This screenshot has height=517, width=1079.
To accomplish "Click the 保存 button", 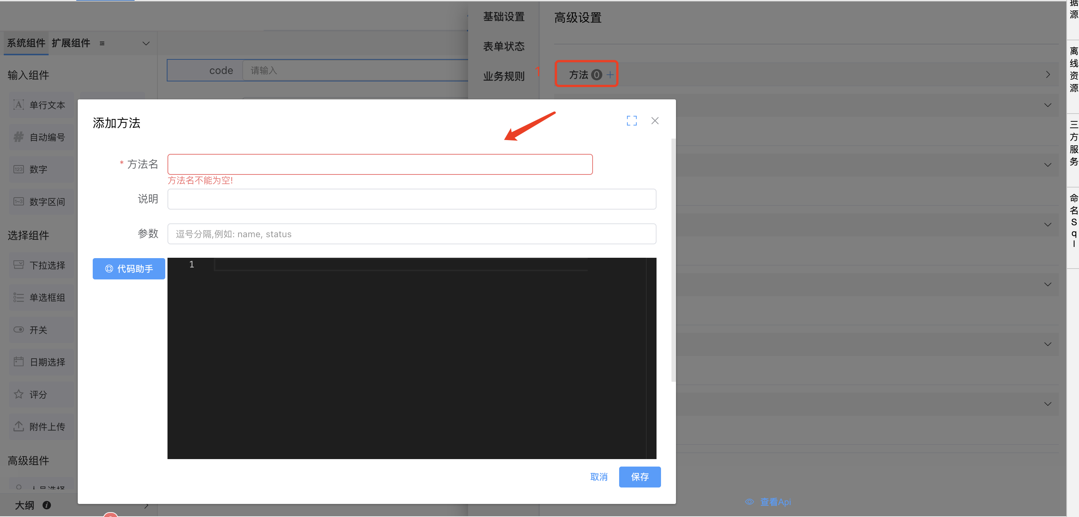I will pyautogui.click(x=639, y=477).
